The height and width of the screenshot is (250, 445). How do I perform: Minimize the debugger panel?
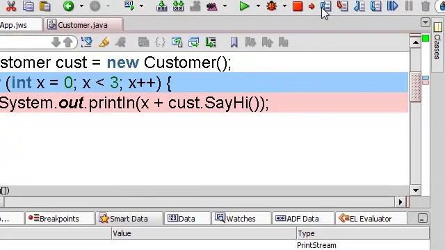[422, 218]
